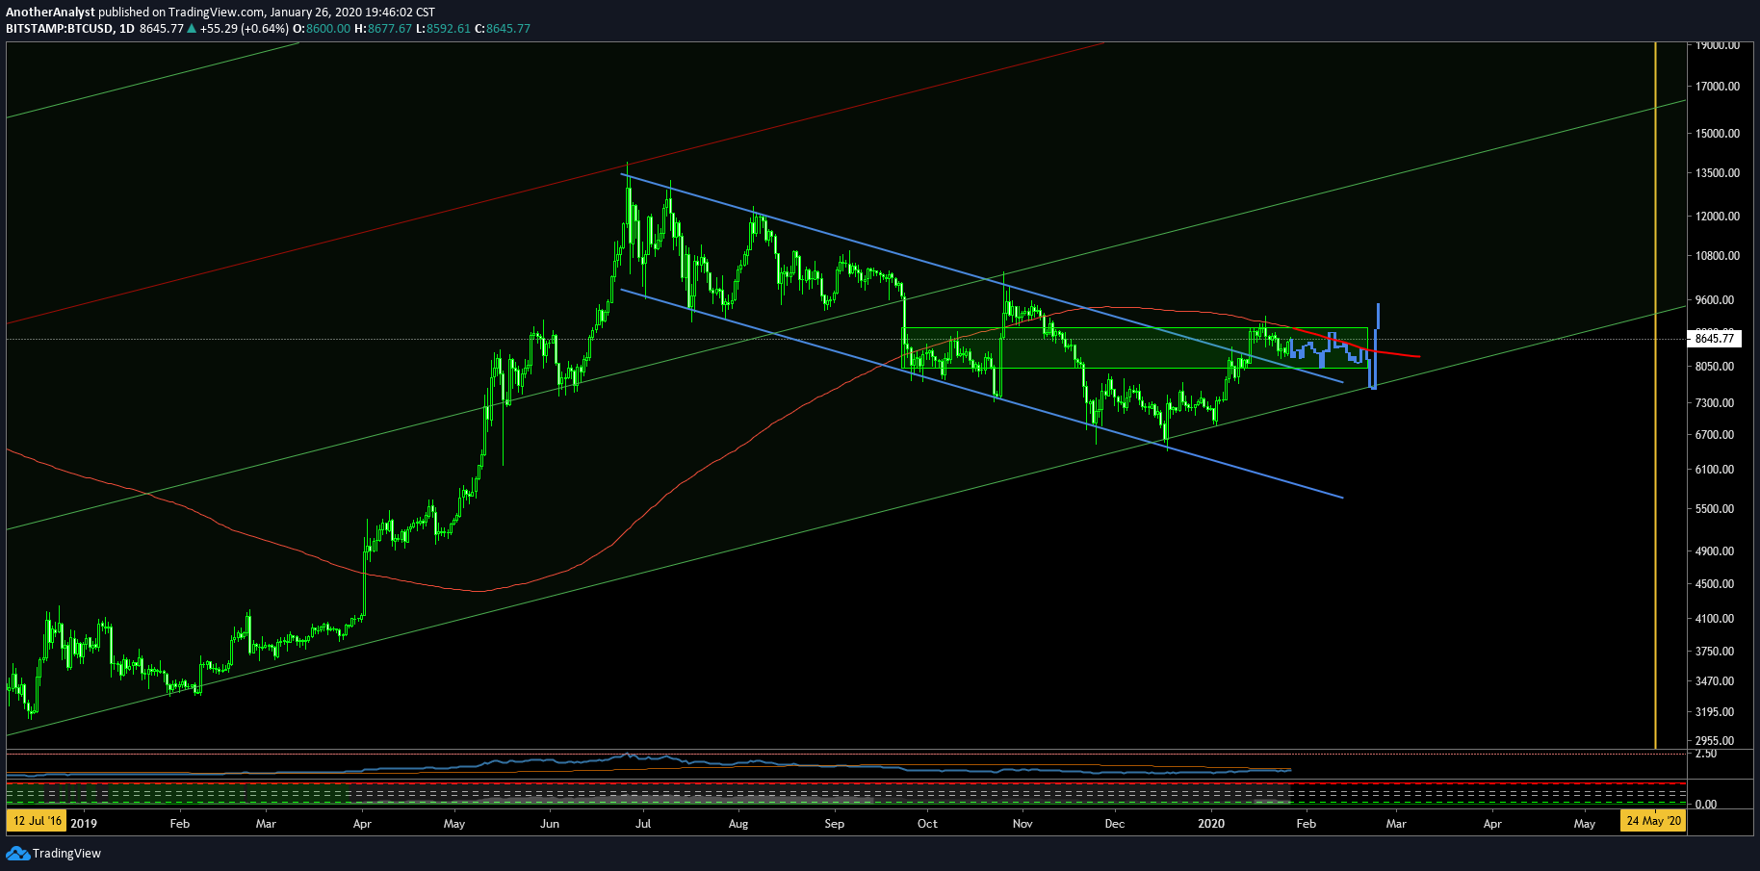Screen dimensions: 1760x871
Task: Click the 6100.00 price axis label
Action: (1715, 470)
